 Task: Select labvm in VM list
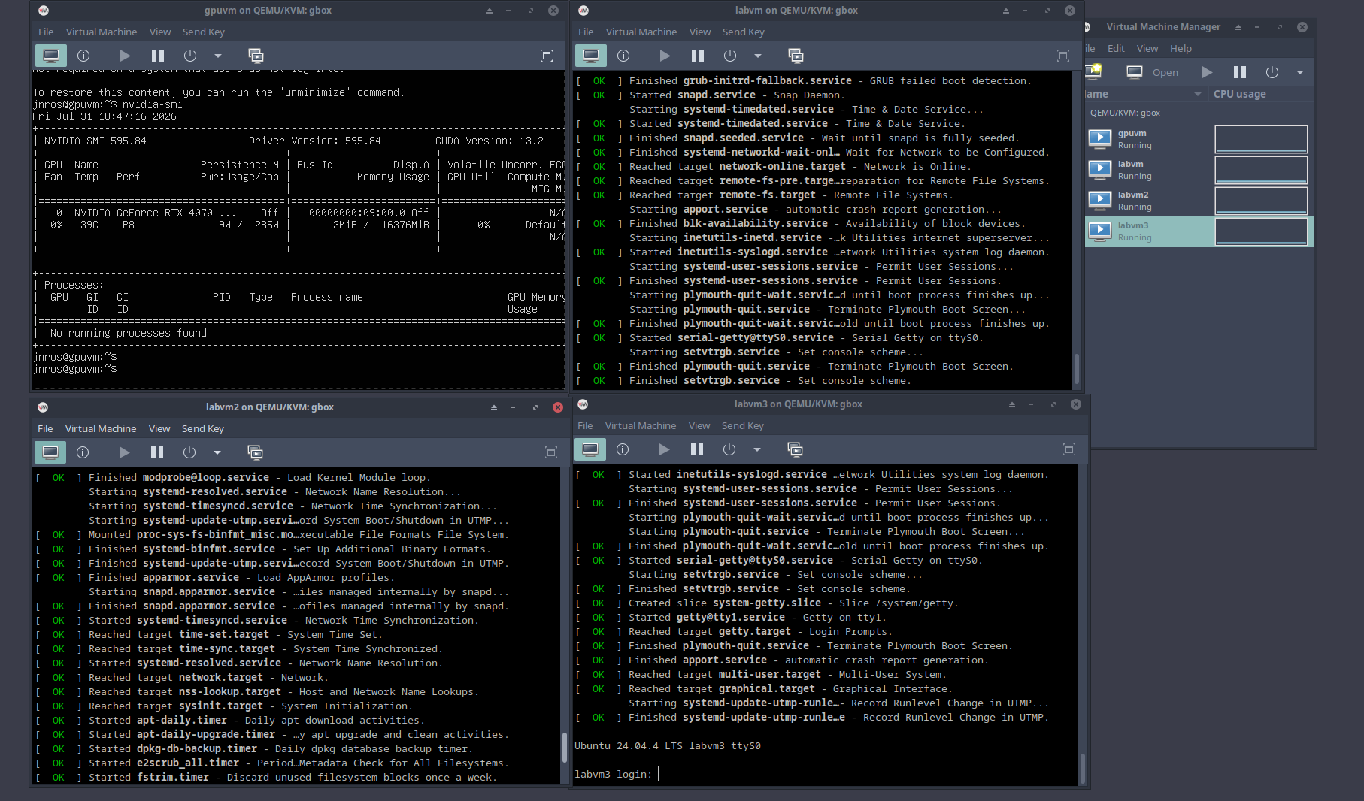[x=1200, y=170]
